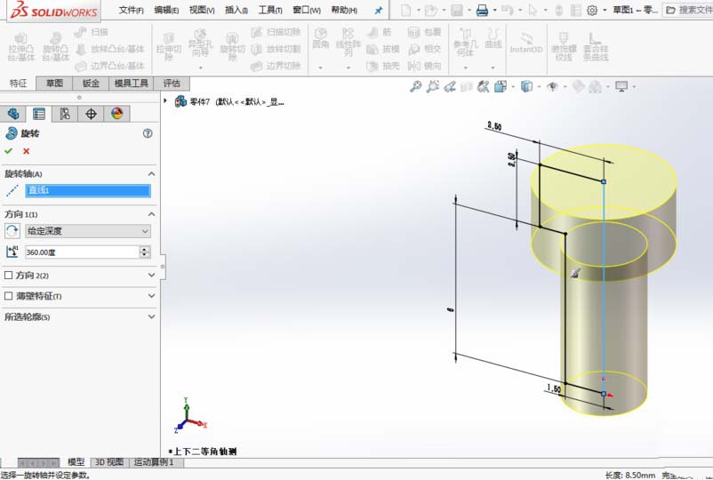Image resolution: width=713 pixels, height=480 pixels.
Task: Open the DisplayManager color ball icon
Action: [x=116, y=114]
